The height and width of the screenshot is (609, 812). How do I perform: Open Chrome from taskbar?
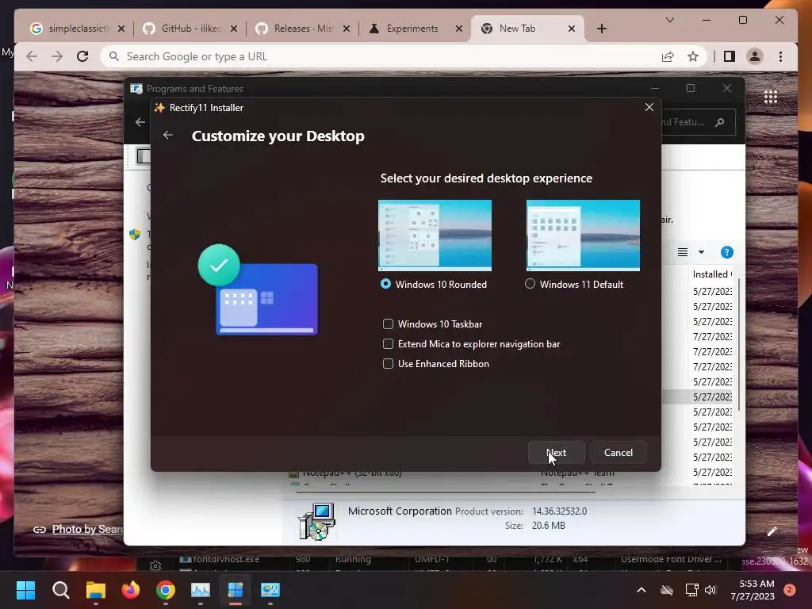(165, 590)
